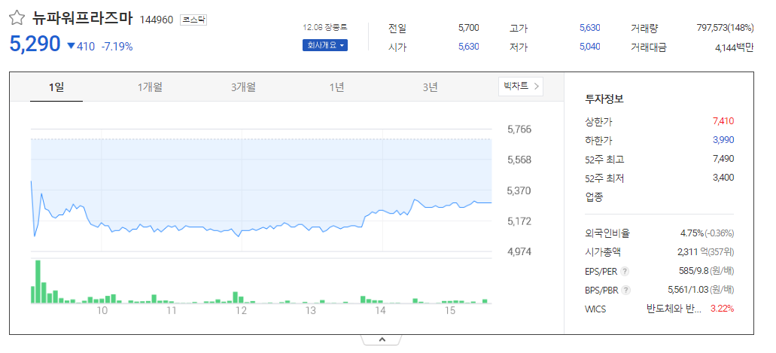Click the 거래량 value 797,573(148%)
This screenshot has width=776, height=353.
pos(725,28)
